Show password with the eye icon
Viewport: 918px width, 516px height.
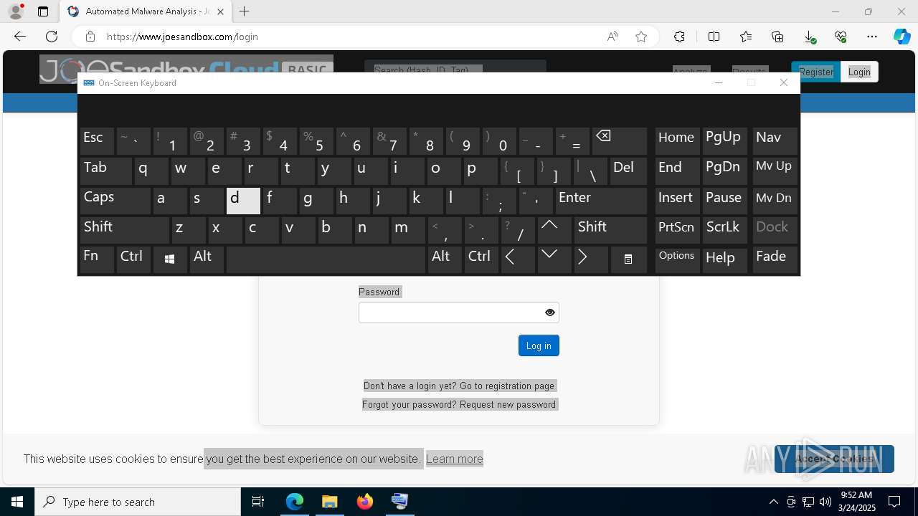pos(550,312)
